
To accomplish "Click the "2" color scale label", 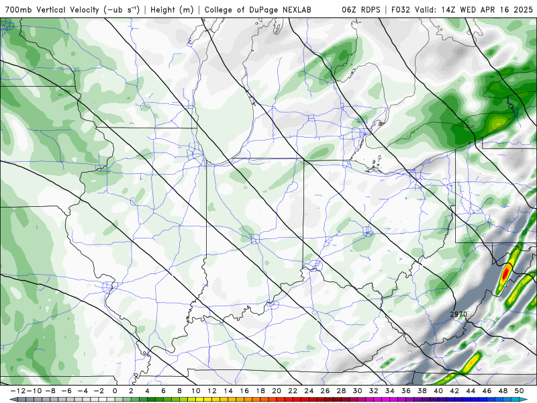I will click(131, 391).
